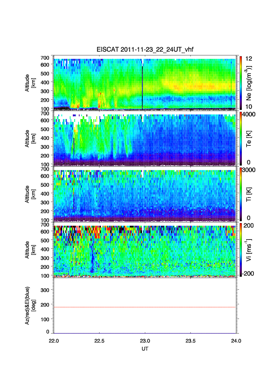This screenshot has height=389, width=259.
Task: Click the Ti [K] colorbar label
Action: click(x=249, y=194)
